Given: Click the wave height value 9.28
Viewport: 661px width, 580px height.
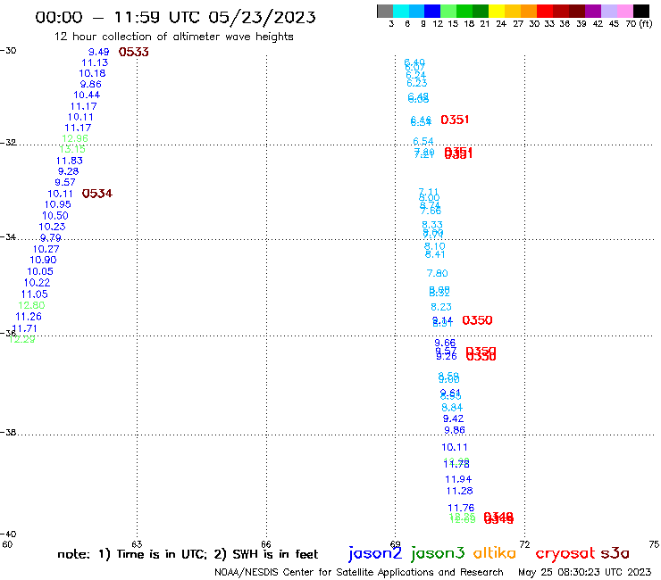Looking at the screenshot, I should coord(68,171).
